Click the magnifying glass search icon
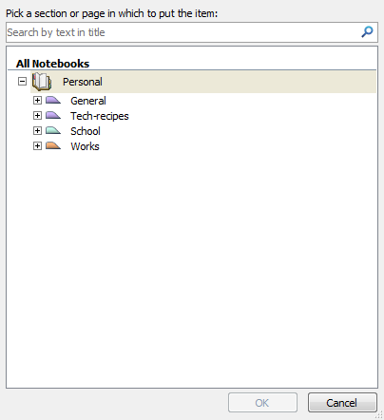384x420 pixels. coord(367,32)
